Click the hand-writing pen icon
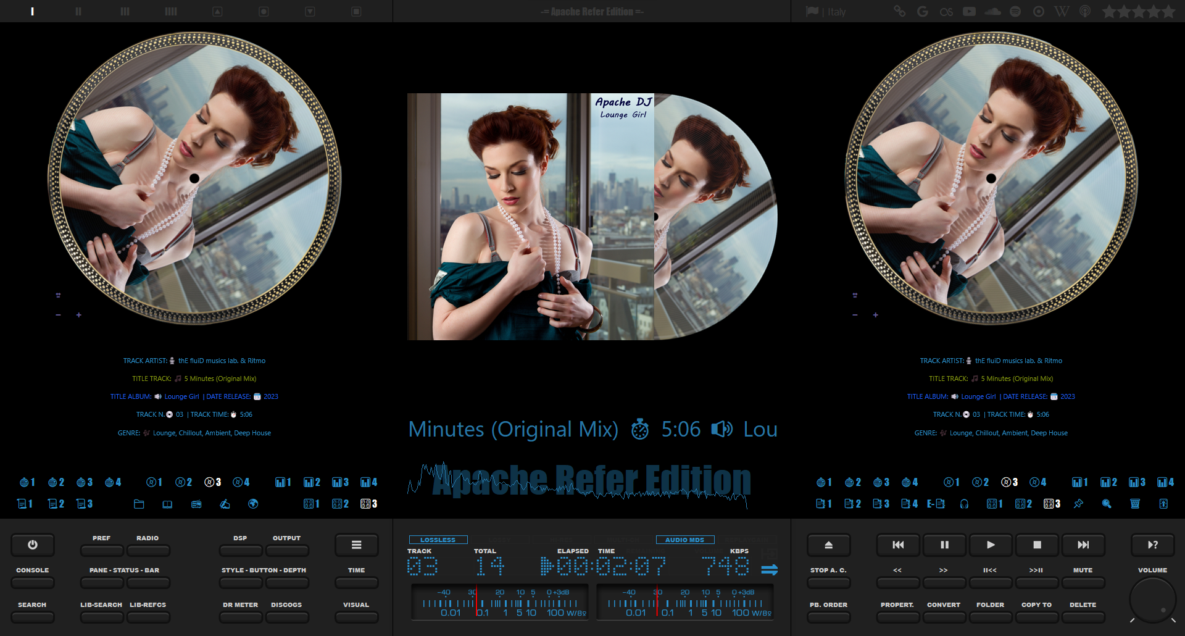Viewport: 1185px width, 636px height. pos(225,504)
